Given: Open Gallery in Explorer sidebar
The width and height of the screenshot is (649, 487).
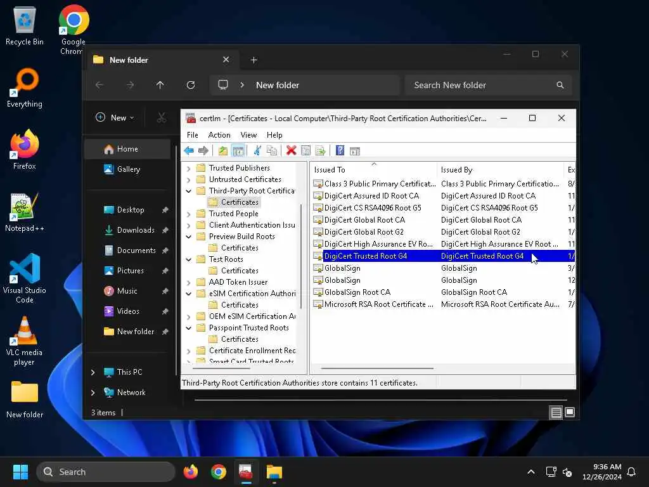Looking at the screenshot, I should click(x=127, y=169).
